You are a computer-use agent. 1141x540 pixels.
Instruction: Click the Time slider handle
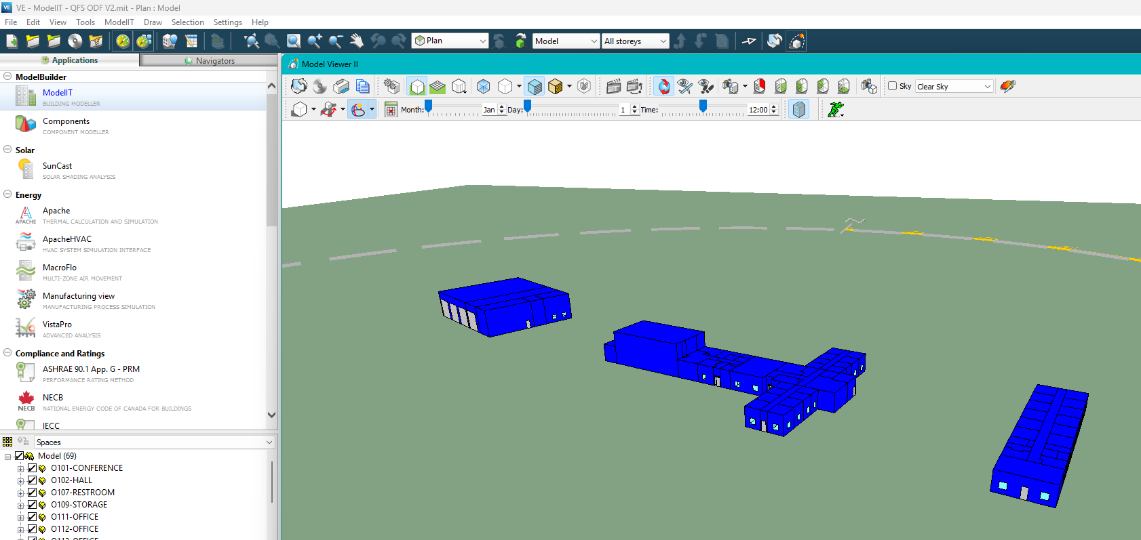[703, 106]
